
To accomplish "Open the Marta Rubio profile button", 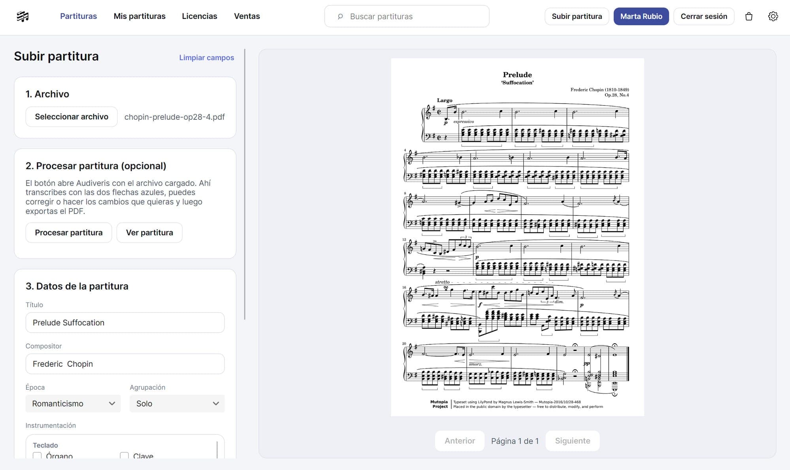I will point(641,17).
